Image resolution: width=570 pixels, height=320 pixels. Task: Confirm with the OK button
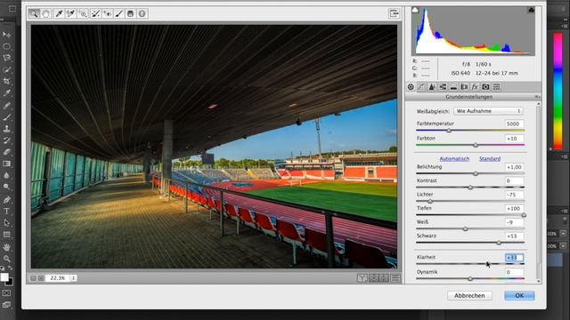(519, 296)
